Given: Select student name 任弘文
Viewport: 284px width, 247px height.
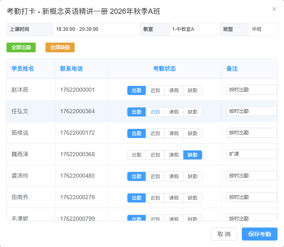Looking at the screenshot, I should [20, 111].
